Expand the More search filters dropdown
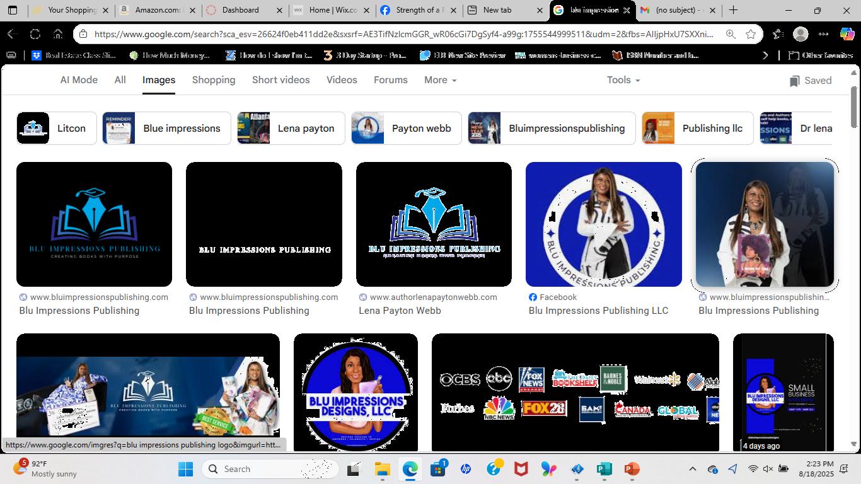 [440, 80]
